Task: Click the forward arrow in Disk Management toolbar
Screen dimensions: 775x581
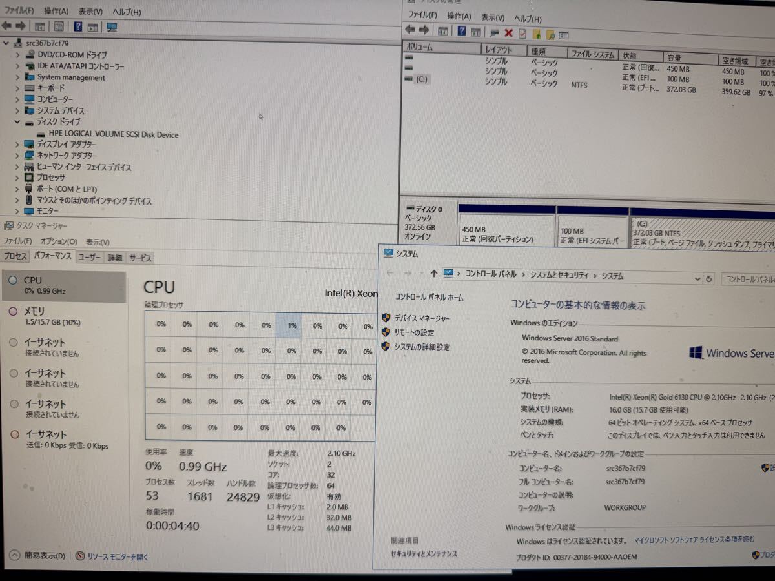Action: 424,30
